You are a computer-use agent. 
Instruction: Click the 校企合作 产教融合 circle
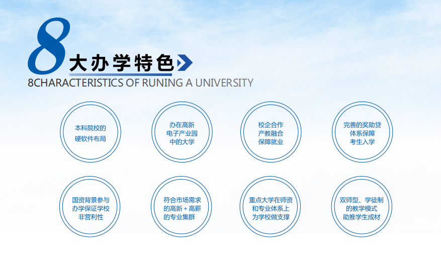coord(271,133)
